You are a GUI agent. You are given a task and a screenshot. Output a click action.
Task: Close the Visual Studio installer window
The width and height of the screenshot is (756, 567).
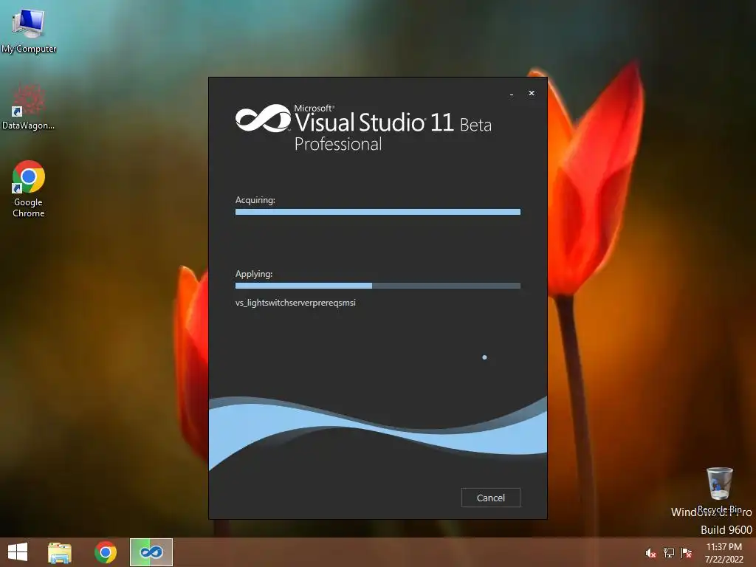532,93
